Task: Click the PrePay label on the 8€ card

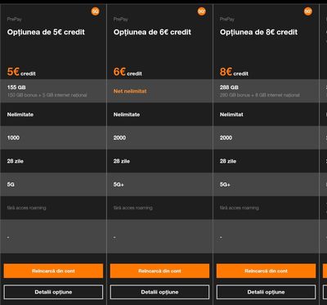Action: tap(226, 20)
